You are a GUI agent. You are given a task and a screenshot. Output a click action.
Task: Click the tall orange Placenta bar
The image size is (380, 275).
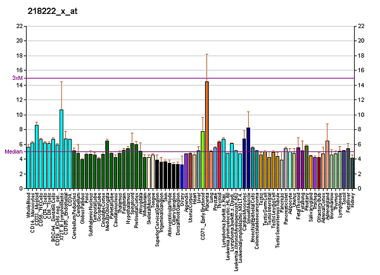[x=206, y=134]
